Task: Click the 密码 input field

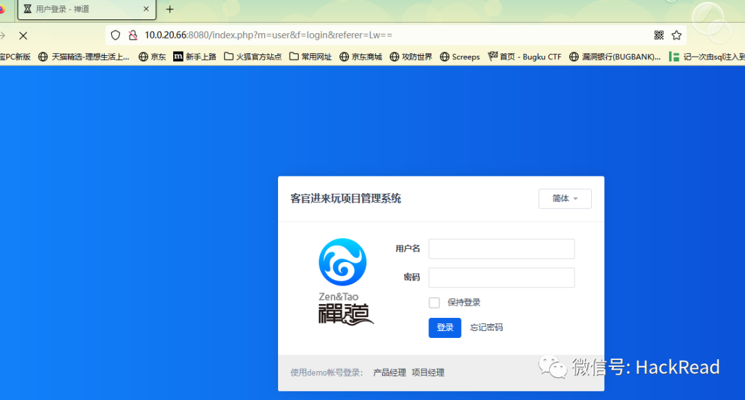Action: point(501,277)
